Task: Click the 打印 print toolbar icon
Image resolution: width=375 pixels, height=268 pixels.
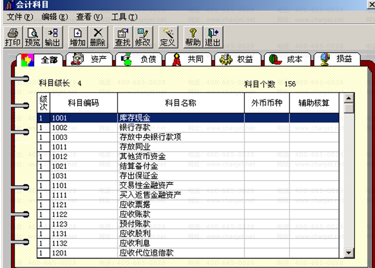Action: coord(13,37)
